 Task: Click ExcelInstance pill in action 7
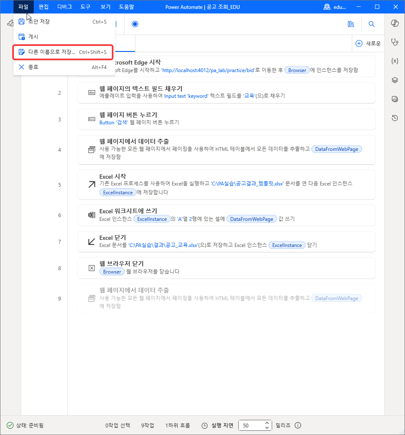pos(287,245)
